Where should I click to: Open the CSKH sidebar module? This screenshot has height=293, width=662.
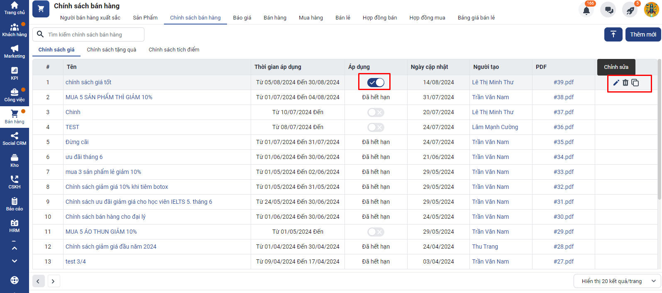pyautogui.click(x=15, y=182)
